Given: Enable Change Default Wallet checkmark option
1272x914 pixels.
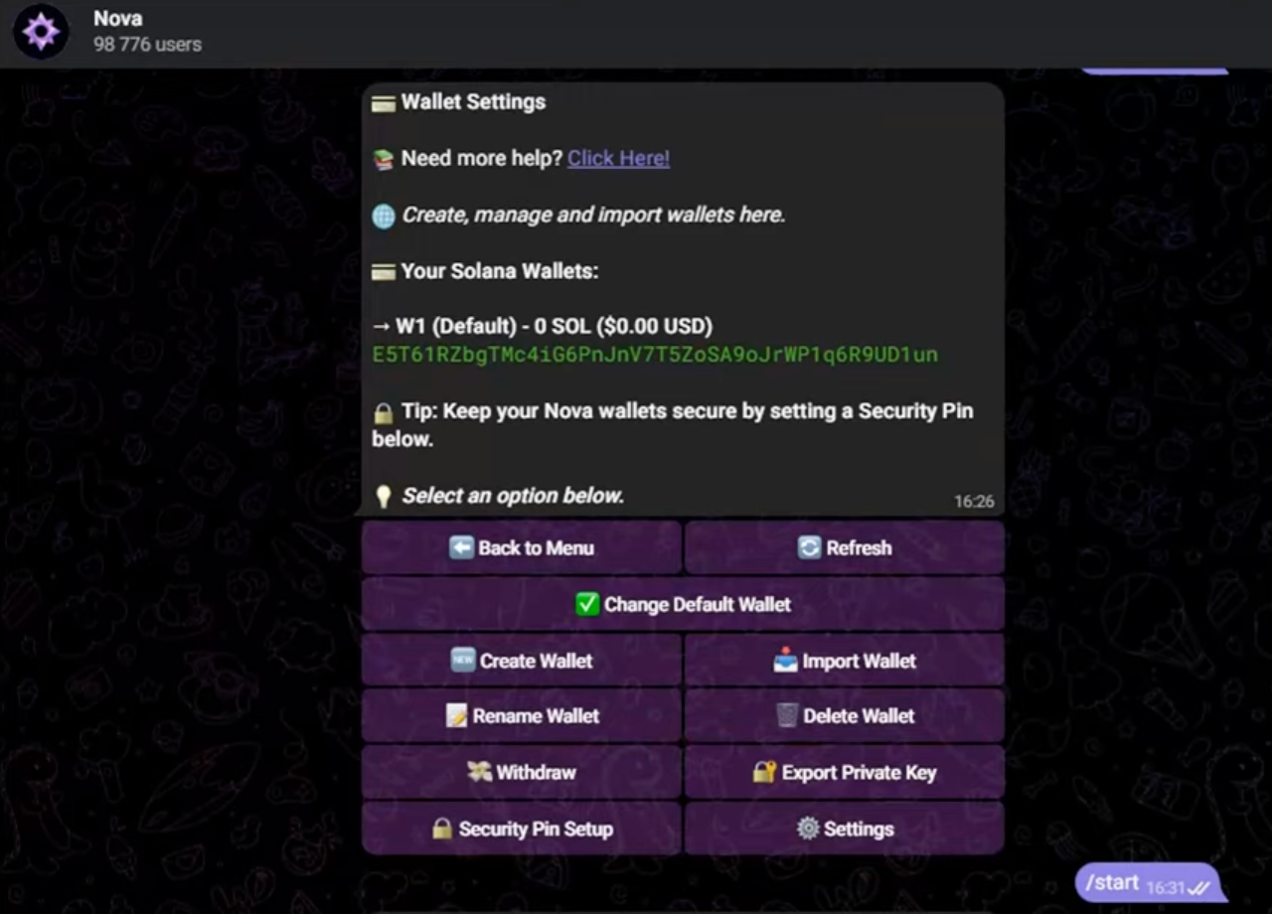Looking at the screenshot, I should [x=586, y=604].
